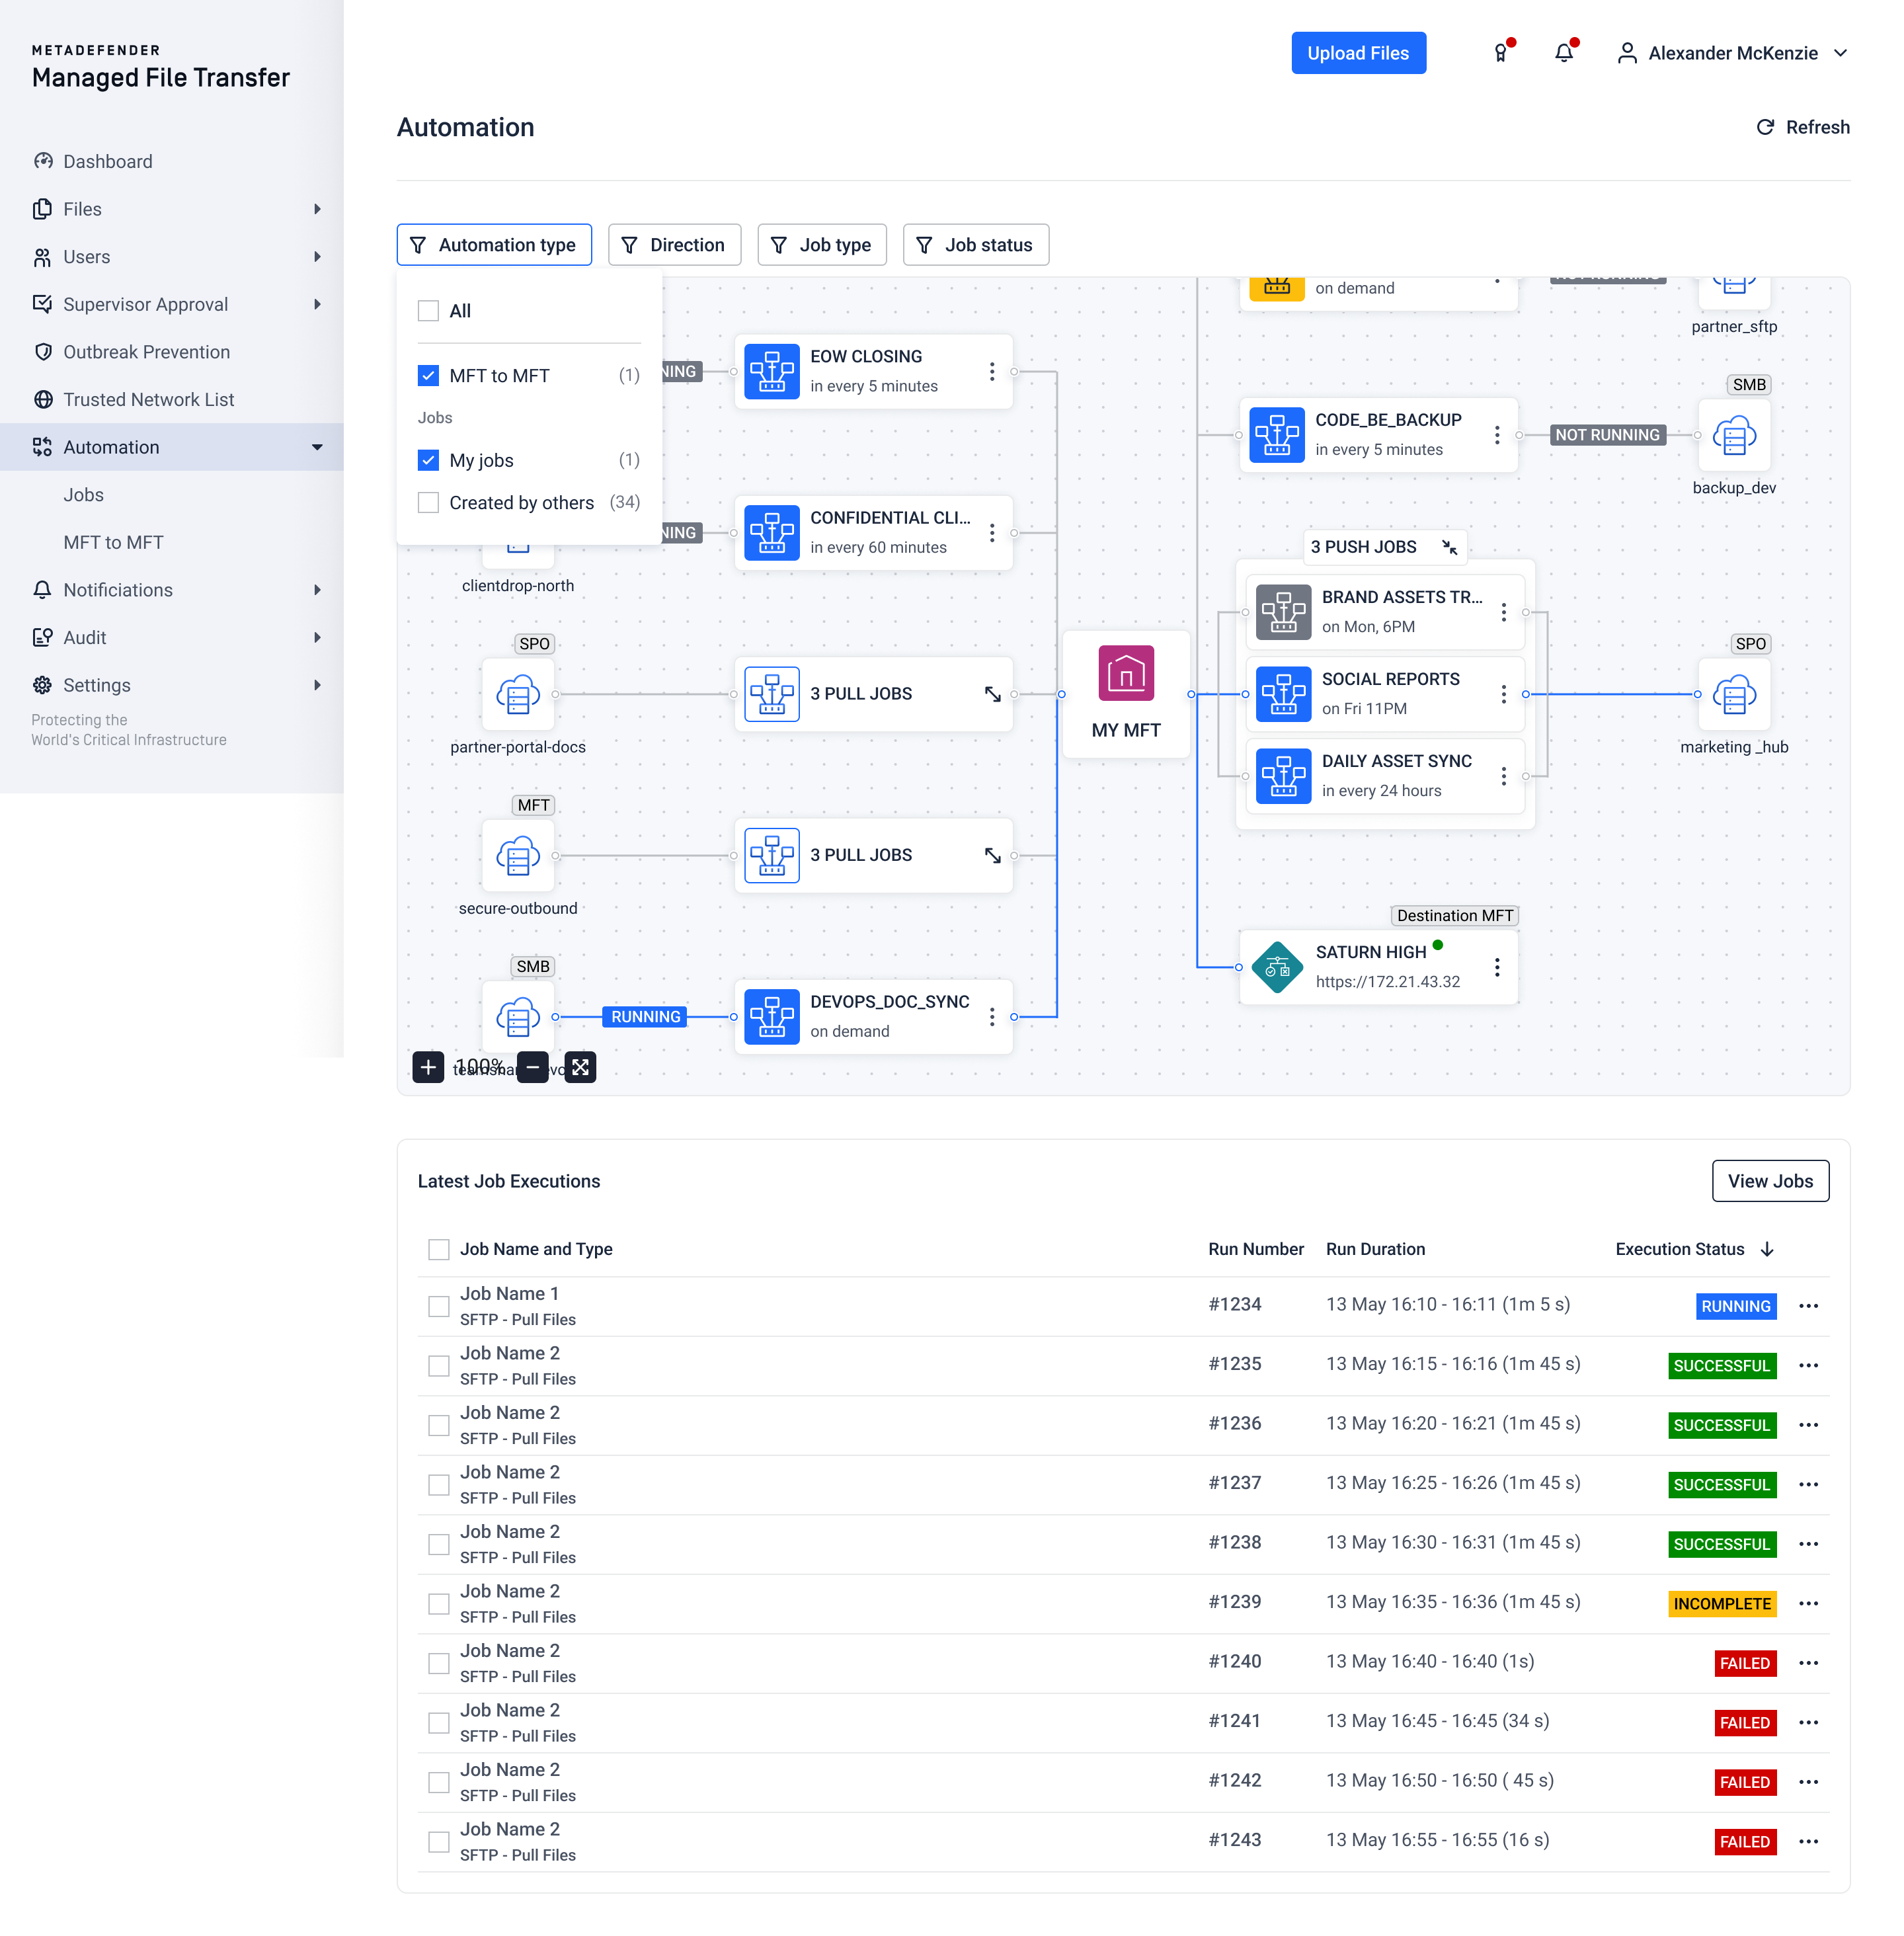Go to Jobs under Automation
This screenshot has width=1904, height=1936.
click(x=83, y=495)
